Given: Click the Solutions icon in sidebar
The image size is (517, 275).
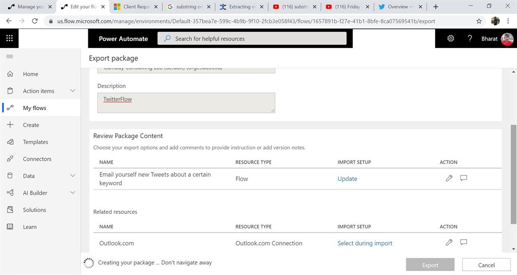Looking at the screenshot, I should [x=10, y=210].
